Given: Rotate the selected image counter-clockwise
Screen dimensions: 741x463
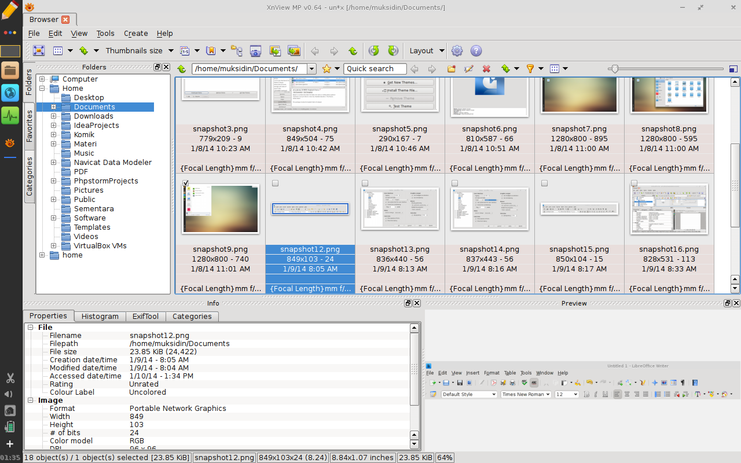Looking at the screenshot, I should click(x=375, y=50).
